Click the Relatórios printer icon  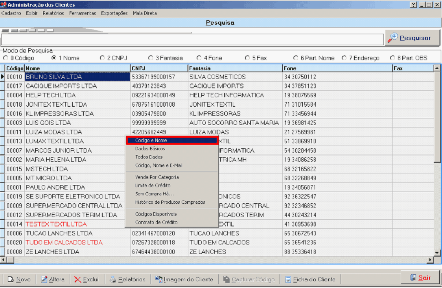113,279
